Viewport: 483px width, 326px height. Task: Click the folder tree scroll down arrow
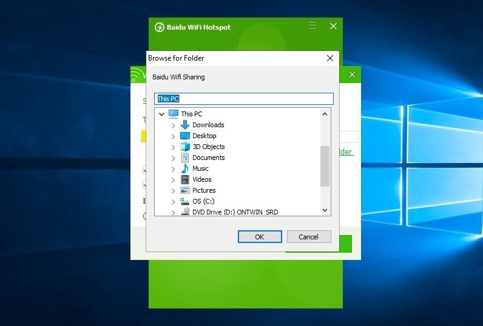pyautogui.click(x=325, y=210)
